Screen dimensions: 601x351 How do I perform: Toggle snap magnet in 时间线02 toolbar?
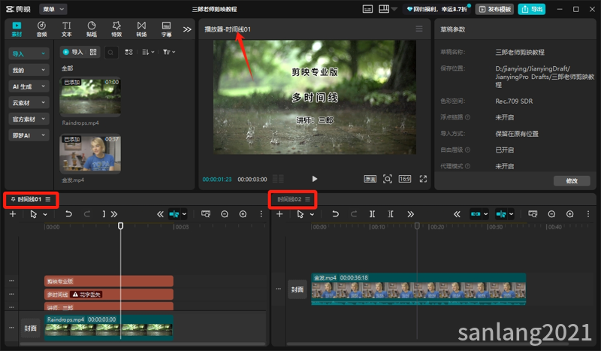[x=501, y=214]
